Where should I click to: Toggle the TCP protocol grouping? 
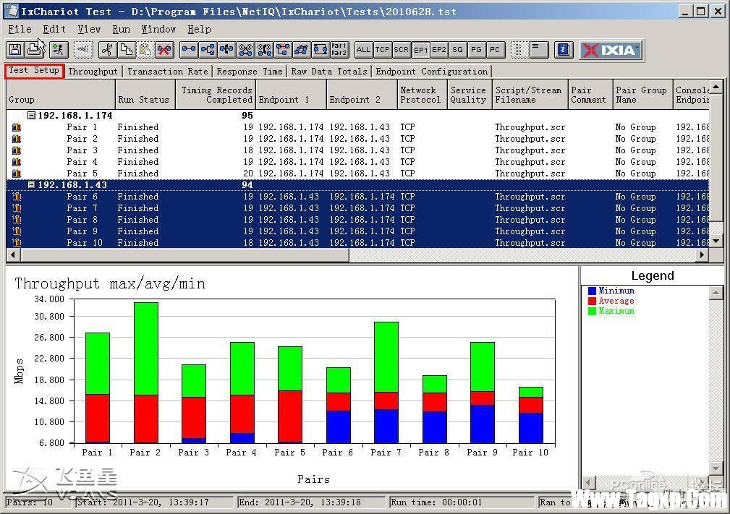[x=382, y=50]
